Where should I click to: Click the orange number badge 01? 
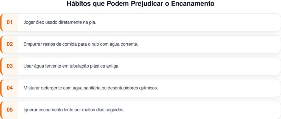pos(10,22)
